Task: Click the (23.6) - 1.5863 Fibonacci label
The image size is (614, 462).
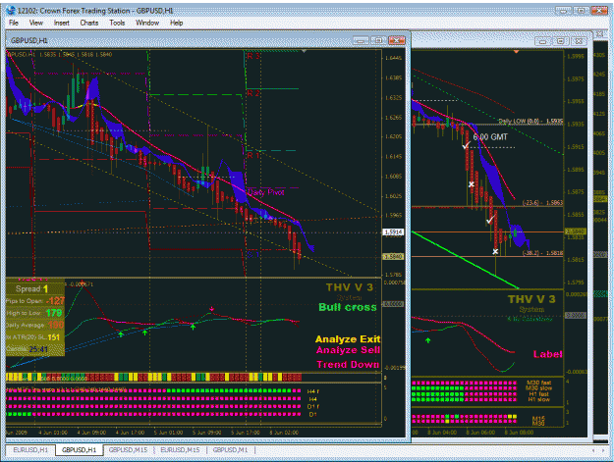Action: tap(542, 203)
